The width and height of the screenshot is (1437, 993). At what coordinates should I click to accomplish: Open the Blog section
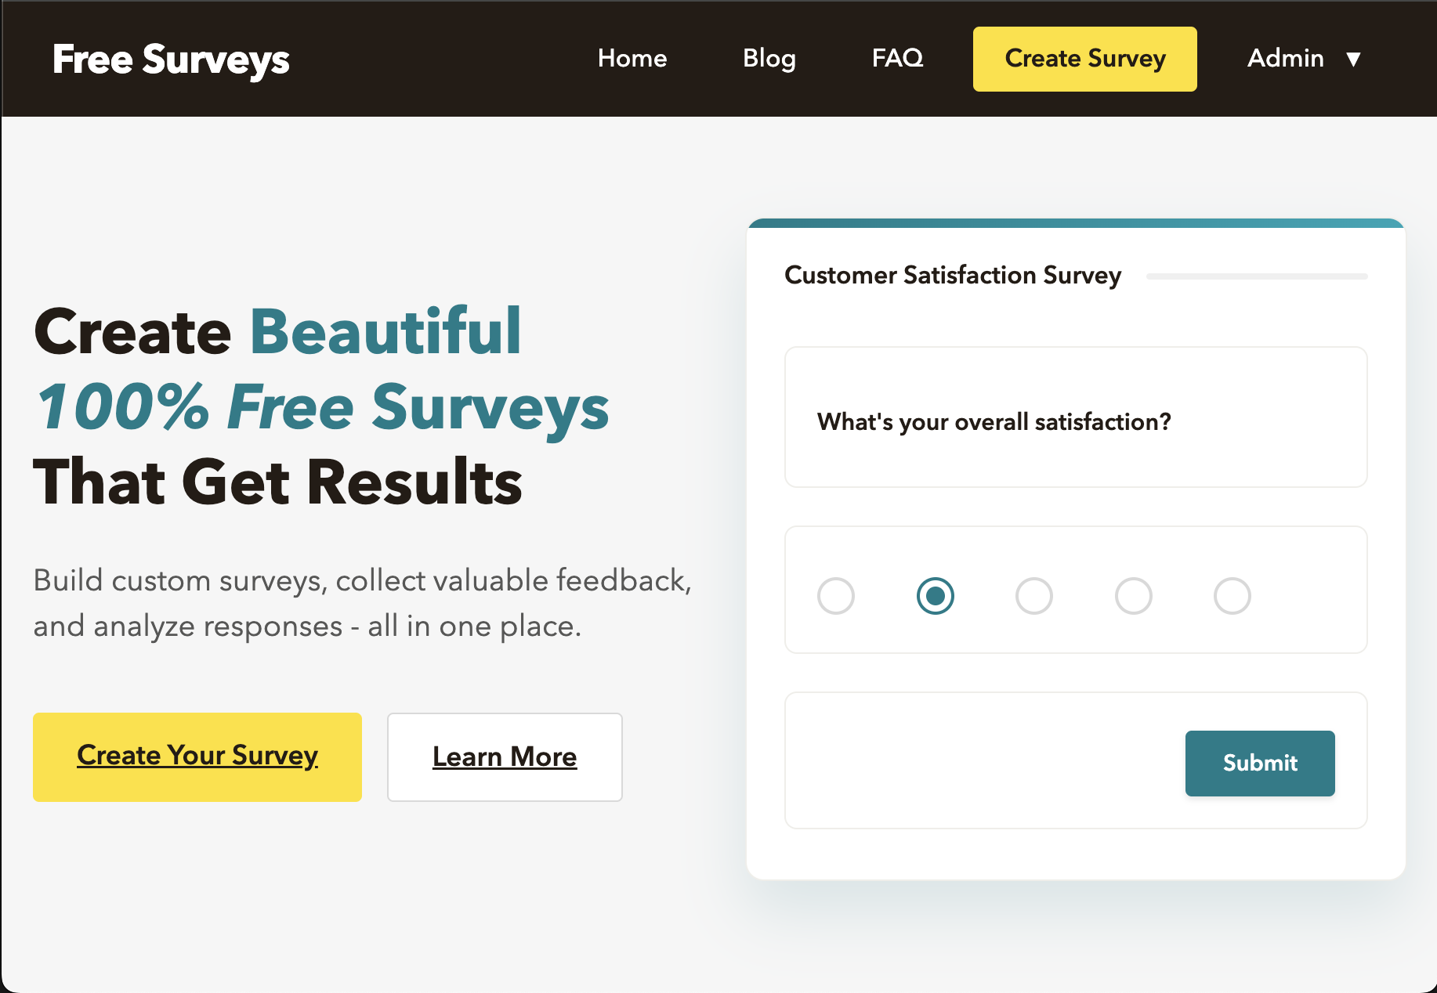pos(769,59)
